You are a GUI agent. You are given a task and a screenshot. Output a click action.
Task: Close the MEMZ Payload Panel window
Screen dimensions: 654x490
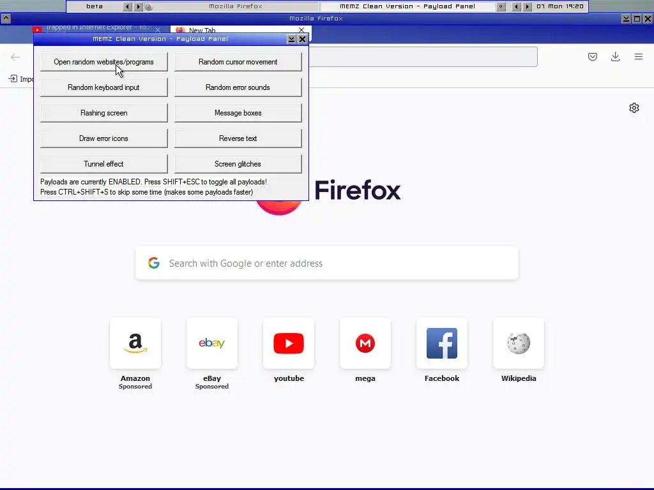pyautogui.click(x=302, y=39)
